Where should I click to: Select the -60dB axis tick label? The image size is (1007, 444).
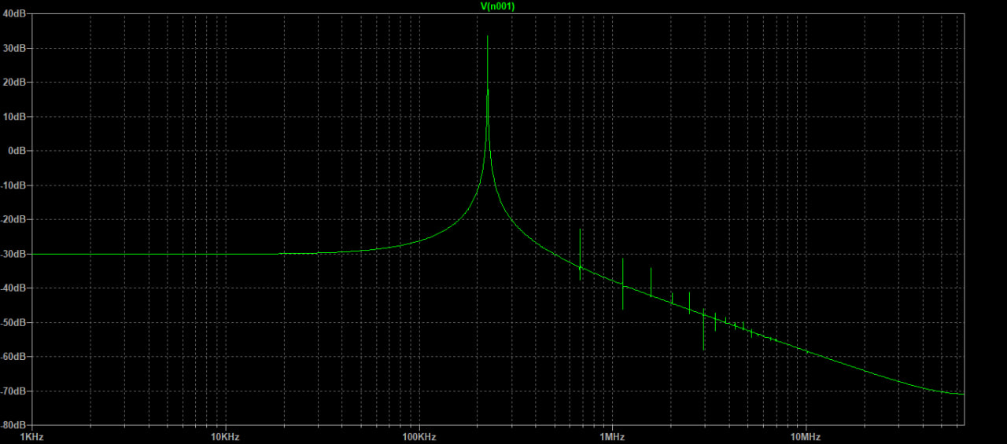14,357
